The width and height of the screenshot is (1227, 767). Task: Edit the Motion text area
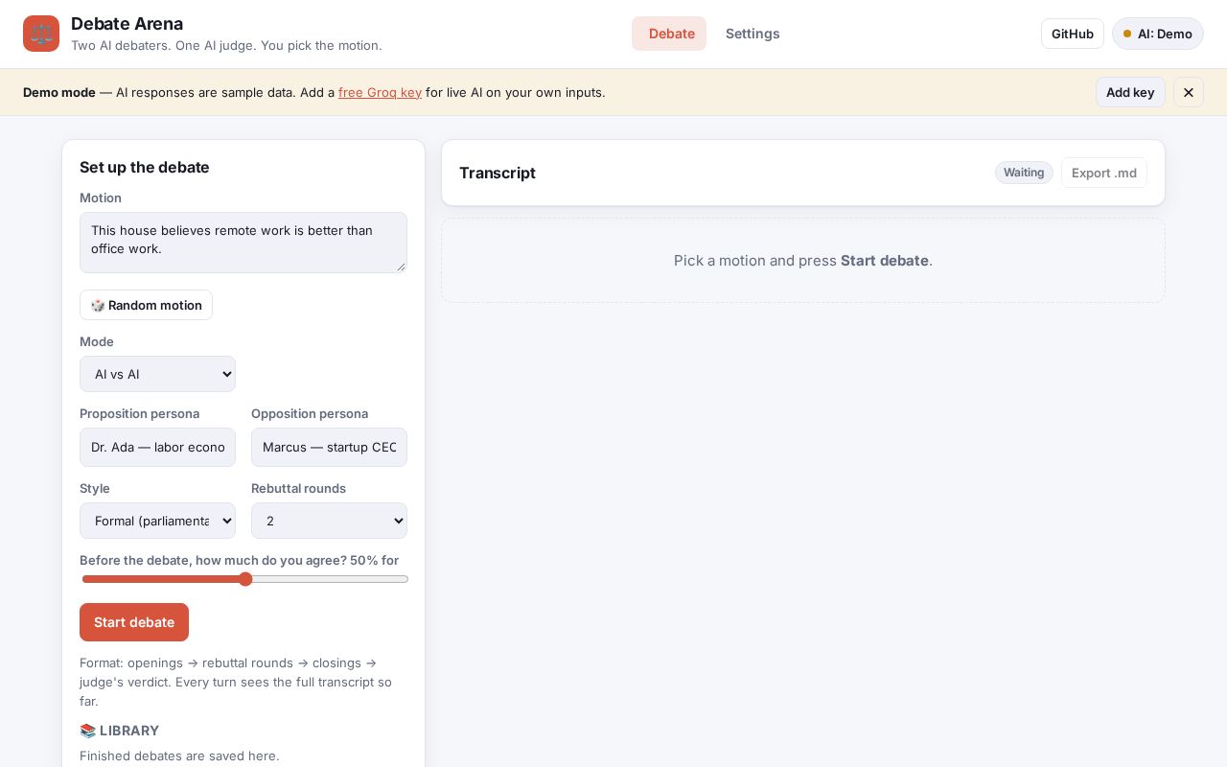[243, 243]
